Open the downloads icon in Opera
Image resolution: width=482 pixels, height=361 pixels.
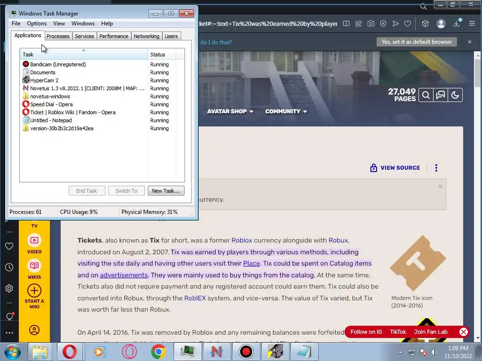(457, 23)
